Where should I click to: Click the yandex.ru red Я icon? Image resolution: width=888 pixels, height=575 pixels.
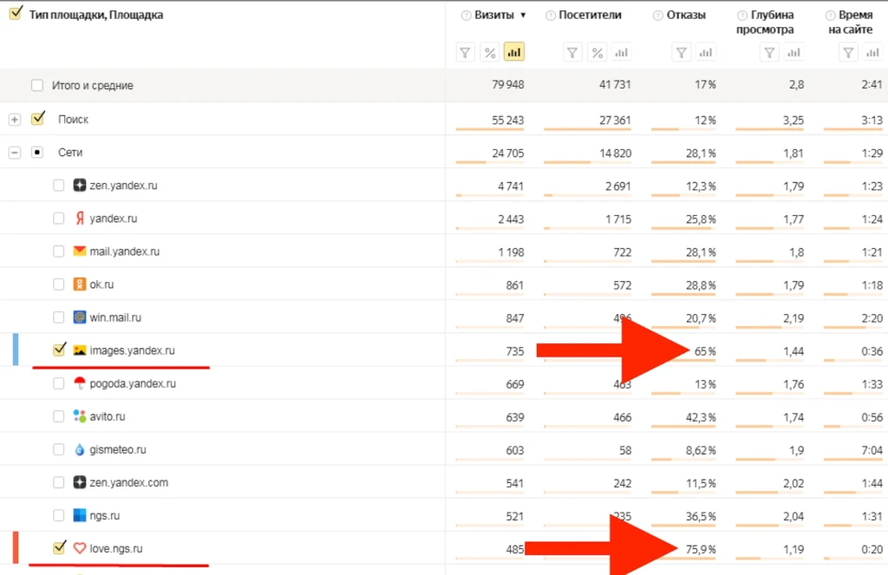click(79, 218)
